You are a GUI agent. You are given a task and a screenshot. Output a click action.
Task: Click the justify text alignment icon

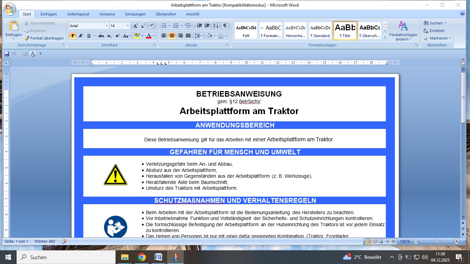pos(188,36)
